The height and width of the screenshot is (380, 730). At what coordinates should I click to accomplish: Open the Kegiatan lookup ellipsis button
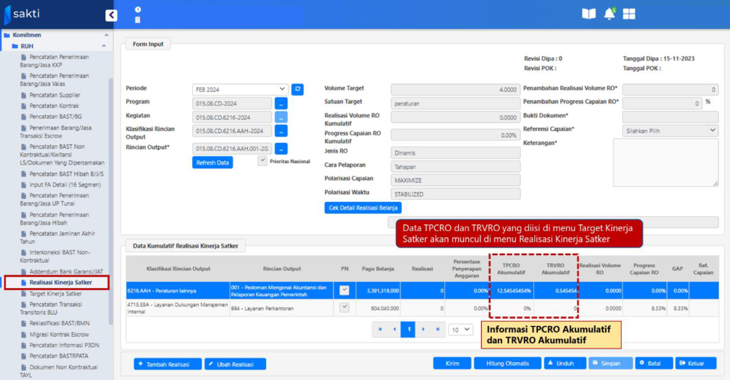281,117
